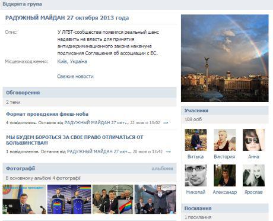Click arrow next to second topic's last message
This screenshot has width=273, height=221.
coord(168,151)
